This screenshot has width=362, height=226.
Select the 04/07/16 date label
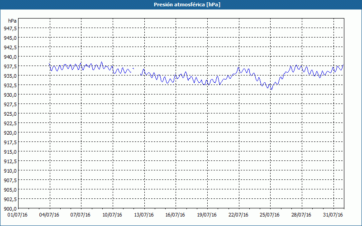(x=49, y=215)
